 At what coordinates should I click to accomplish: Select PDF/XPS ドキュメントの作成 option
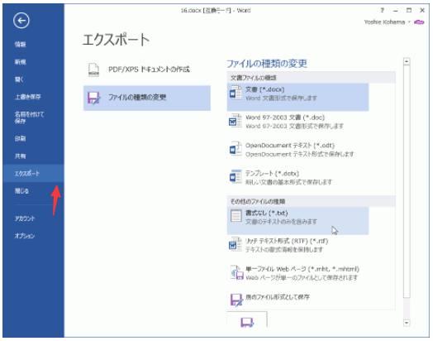147,70
